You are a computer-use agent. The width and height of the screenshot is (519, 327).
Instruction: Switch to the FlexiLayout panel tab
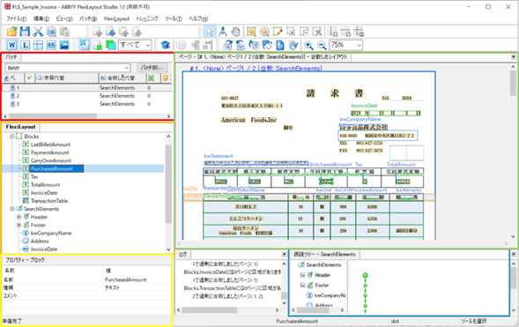point(20,127)
